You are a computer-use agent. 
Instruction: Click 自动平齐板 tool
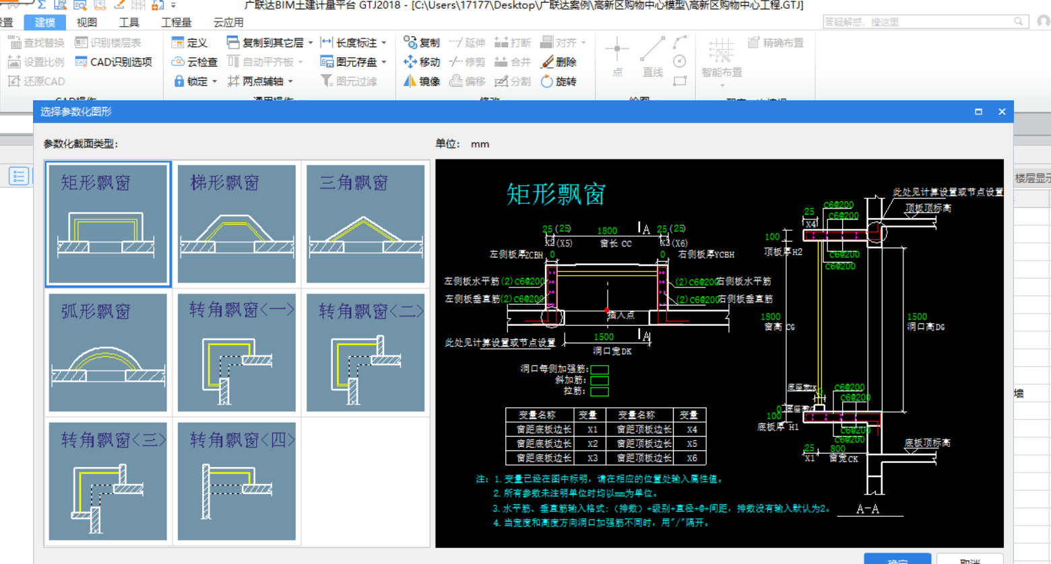[261, 62]
